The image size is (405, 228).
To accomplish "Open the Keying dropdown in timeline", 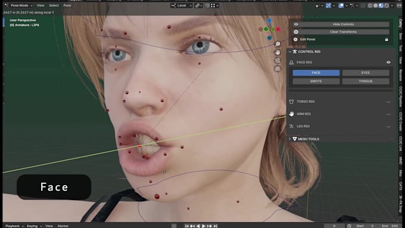I will [34, 226].
